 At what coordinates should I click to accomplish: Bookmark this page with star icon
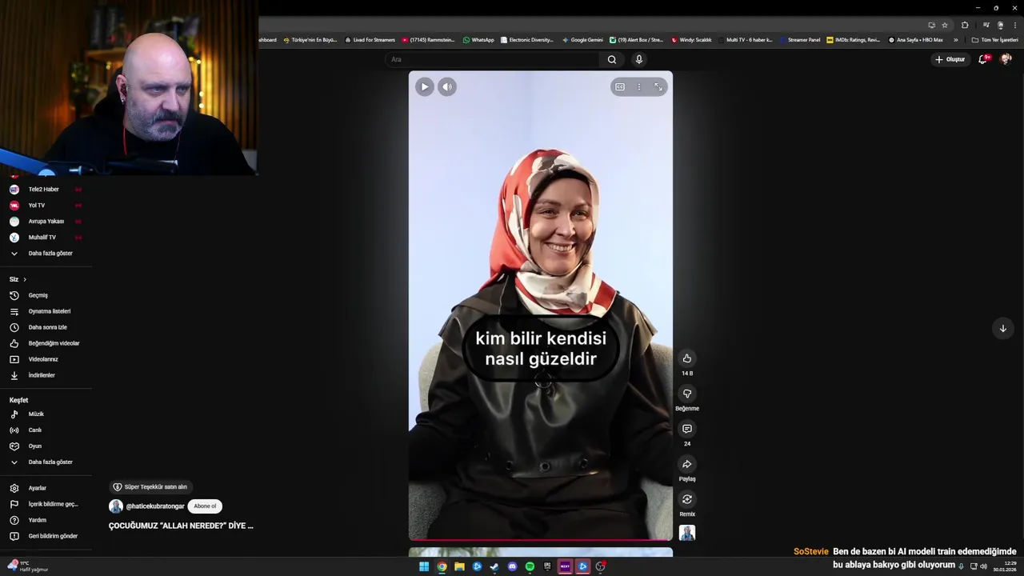(944, 25)
